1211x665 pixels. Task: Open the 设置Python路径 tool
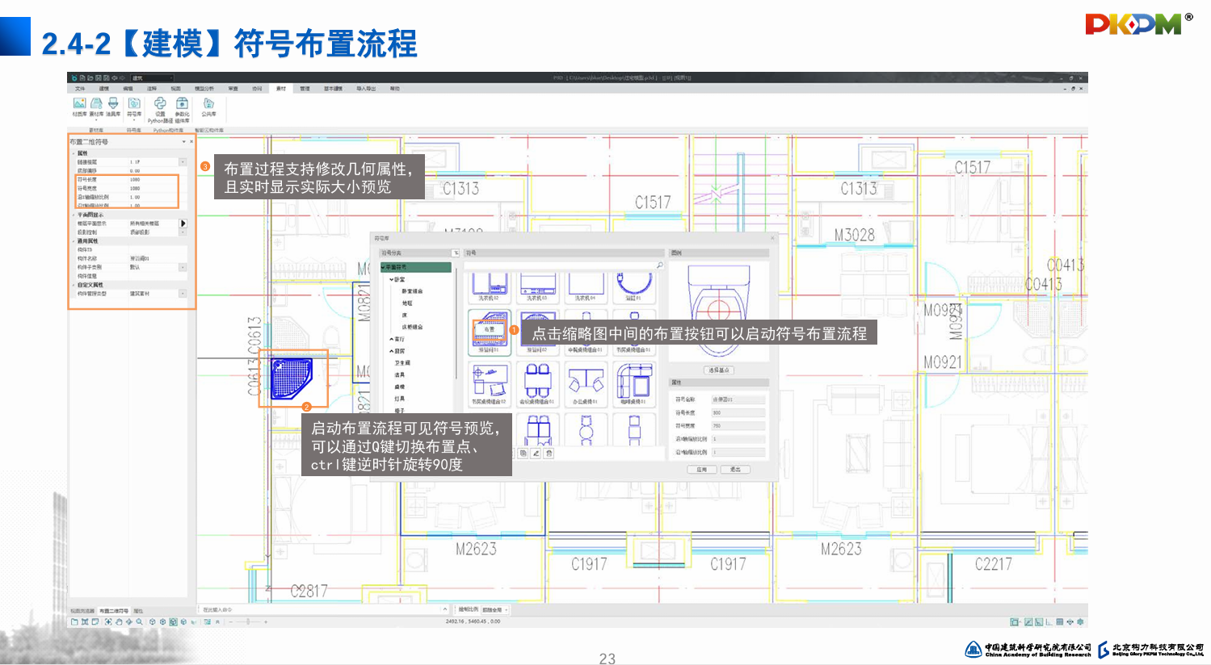(x=160, y=104)
